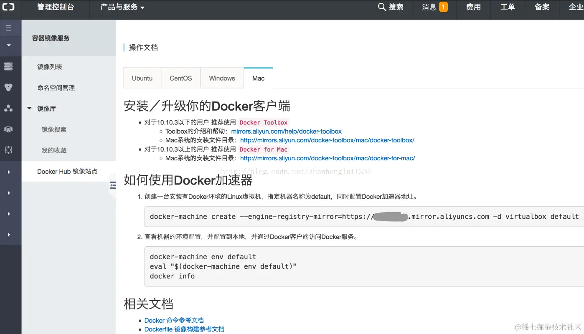Click the 如何使用Docker加速器 heading
Viewport: 584px width, 334px height.
(188, 180)
